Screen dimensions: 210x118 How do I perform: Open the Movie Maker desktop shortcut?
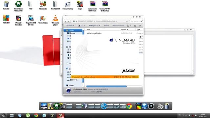43,19
